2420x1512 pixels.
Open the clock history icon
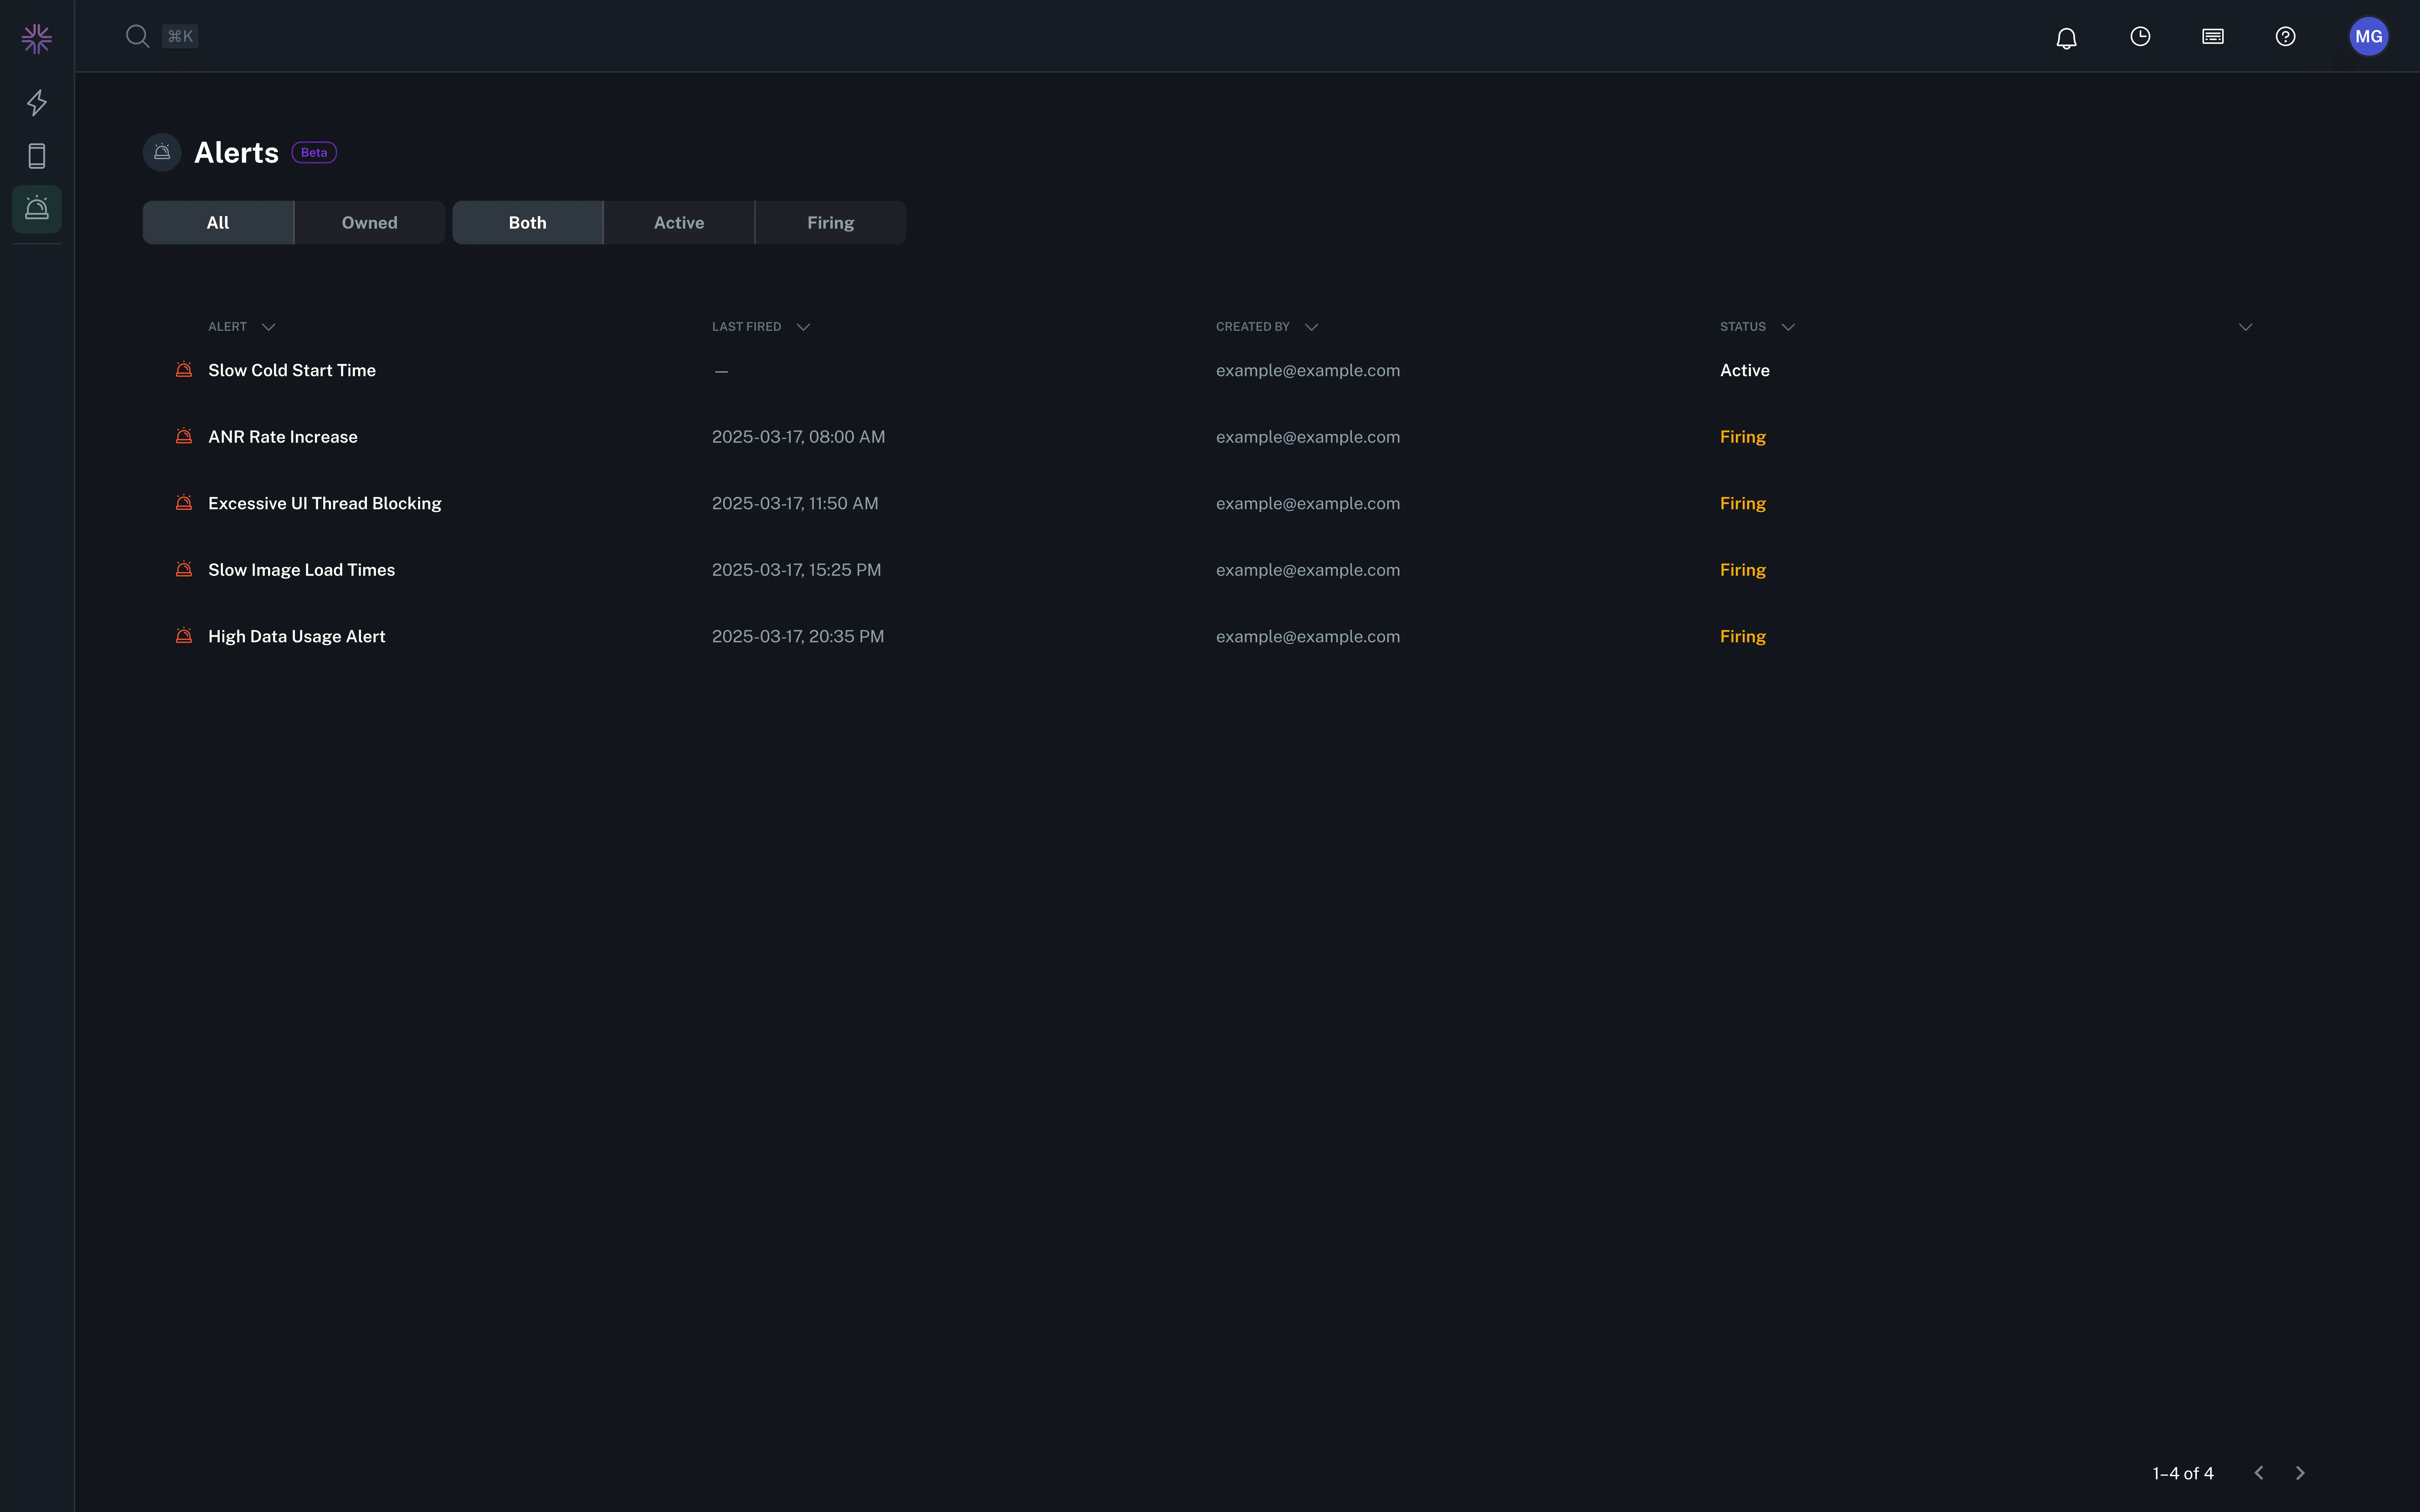[x=2140, y=37]
